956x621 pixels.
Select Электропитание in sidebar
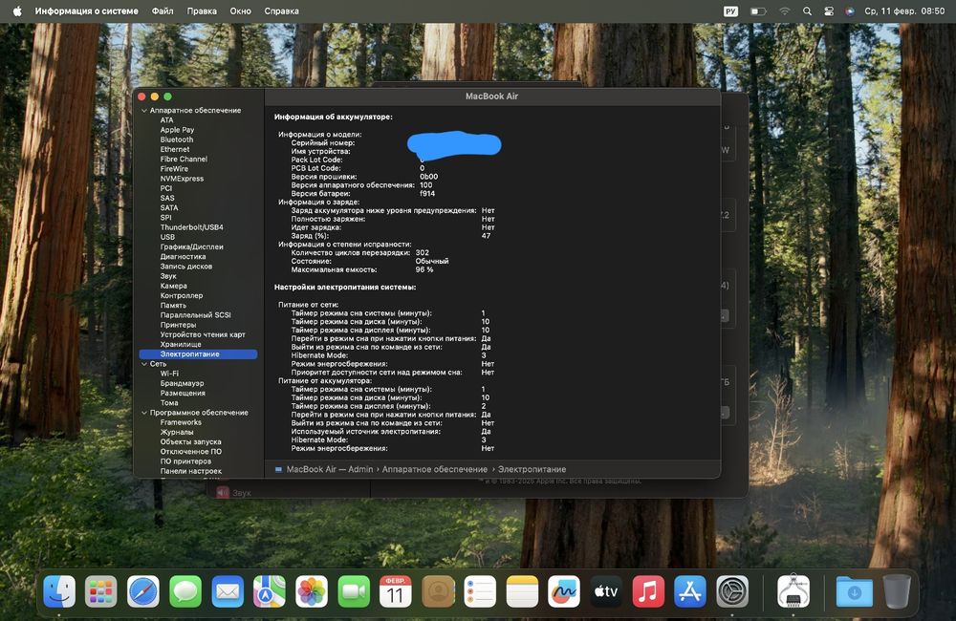(198, 354)
